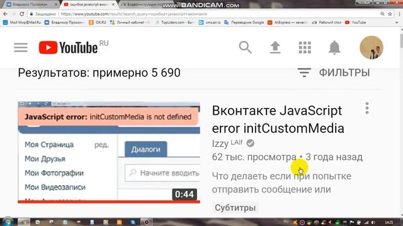Open the Рабочий стол bookmark

[x=327, y=23]
